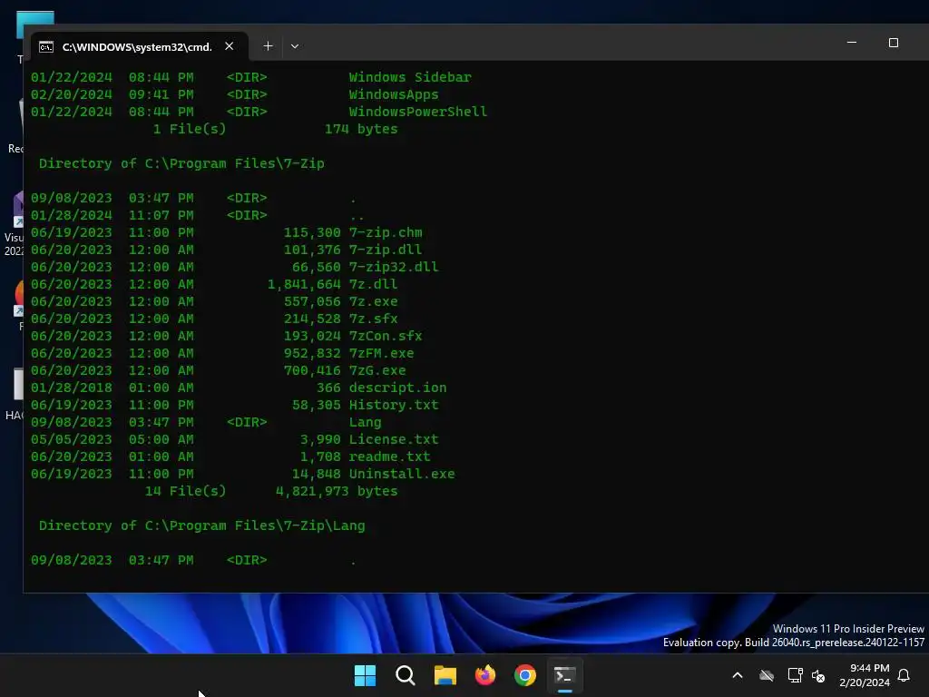The height and width of the screenshot is (697, 929).
Task: Select the C:\WINDOWS\system32\cmd. tab
Action: pos(140,46)
